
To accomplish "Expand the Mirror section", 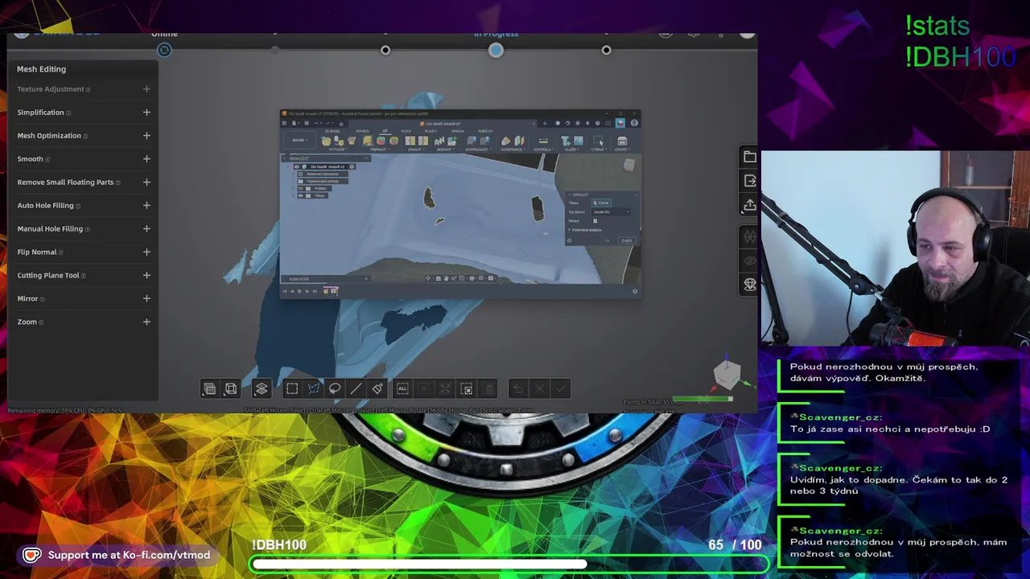I will pyautogui.click(x=146, y=298).
